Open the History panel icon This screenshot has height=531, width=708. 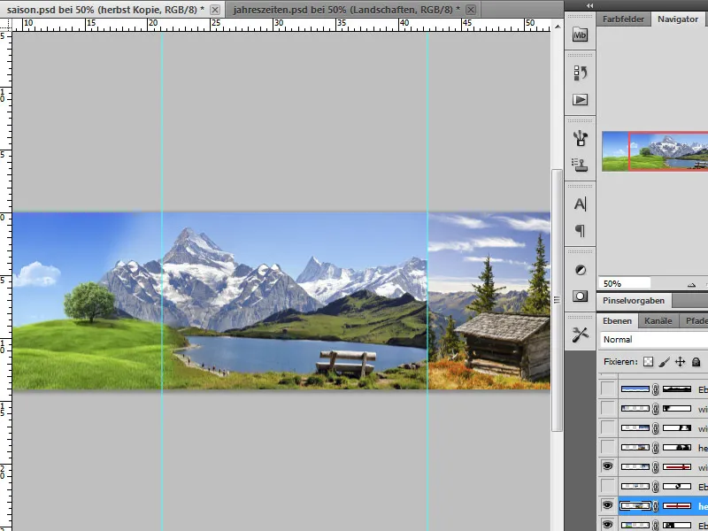point(580,73)
